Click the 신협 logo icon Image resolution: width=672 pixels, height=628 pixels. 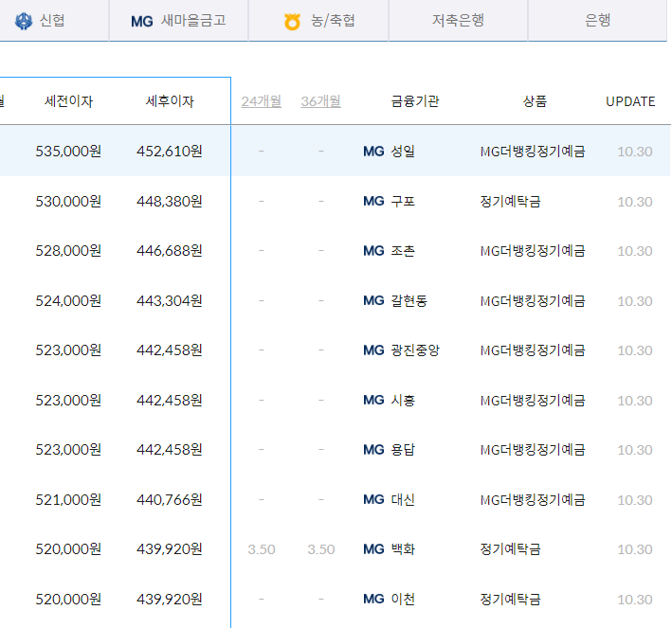(x=24, y=21)
